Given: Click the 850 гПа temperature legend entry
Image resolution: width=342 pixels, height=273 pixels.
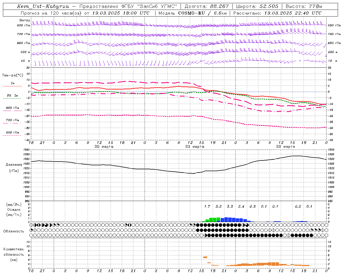Looking at the screenshot, I should tap(13, 108).
